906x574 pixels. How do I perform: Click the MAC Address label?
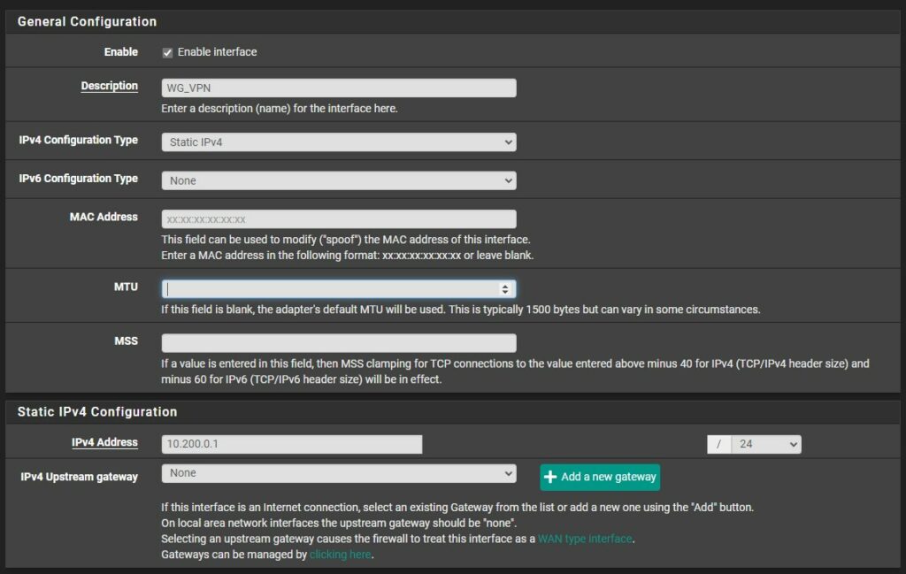104,217
